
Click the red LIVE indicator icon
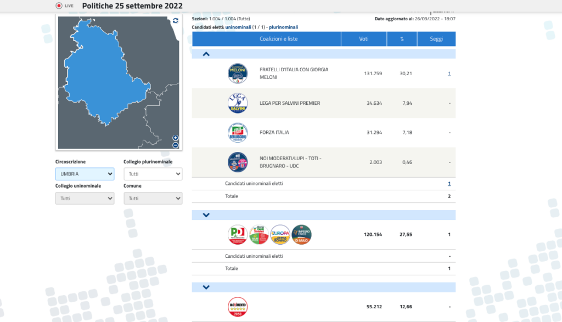point(59,5)
